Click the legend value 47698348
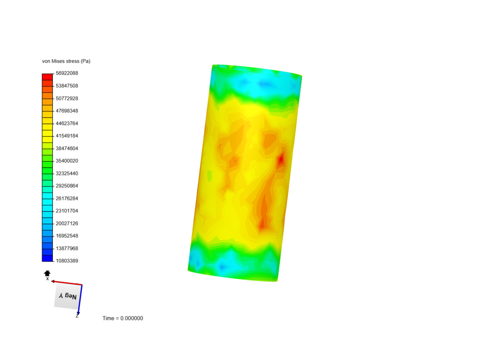Image resolution: width=480 pixels, height=360 pixels. pyautogui.click(x=67, y=111)
